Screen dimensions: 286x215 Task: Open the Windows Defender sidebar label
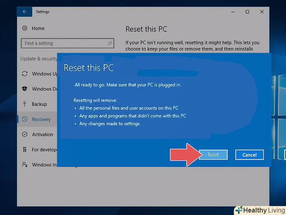pyautogui.click(x=44, y=89)
